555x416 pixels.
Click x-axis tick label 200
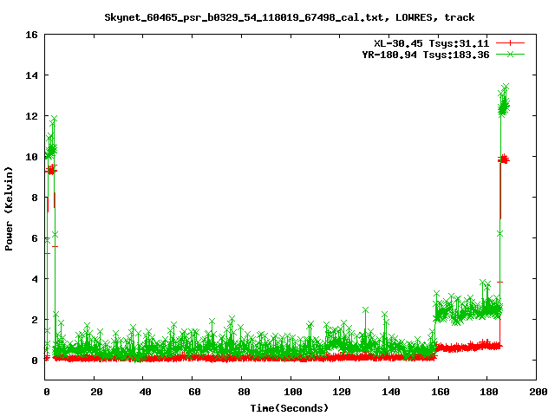point(539,392)
